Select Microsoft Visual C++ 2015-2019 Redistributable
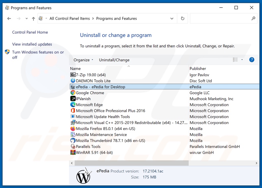This screenshot has width=262, height=188. pos(132,123)
